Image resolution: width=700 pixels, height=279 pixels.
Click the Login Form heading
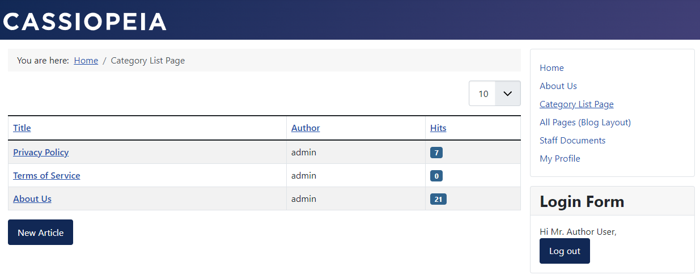(x=582, y=201)
